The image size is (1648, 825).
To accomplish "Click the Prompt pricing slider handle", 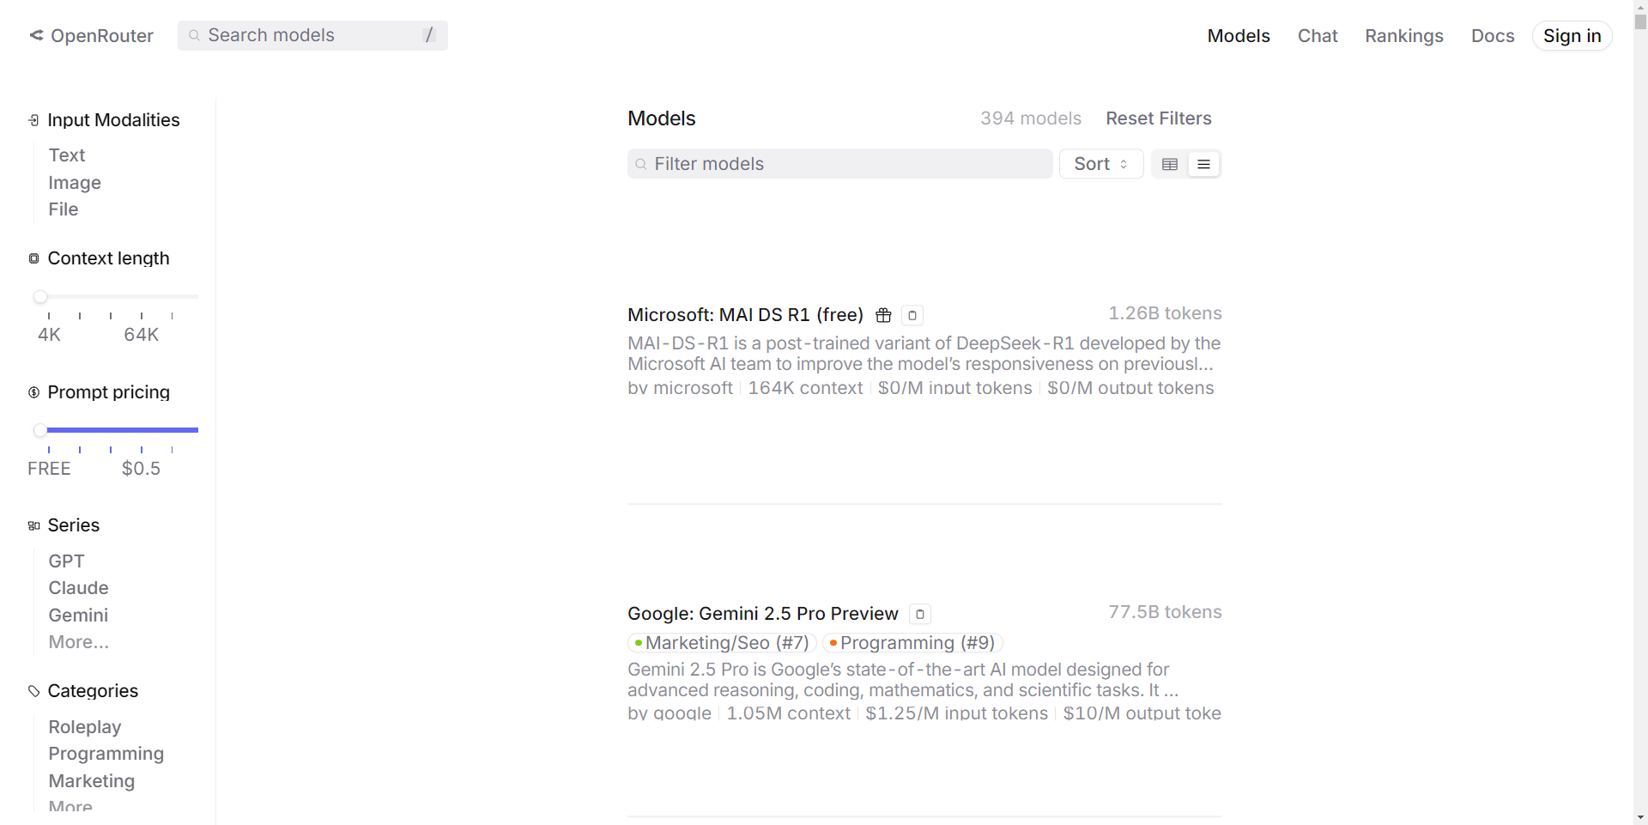I will 40,430.
